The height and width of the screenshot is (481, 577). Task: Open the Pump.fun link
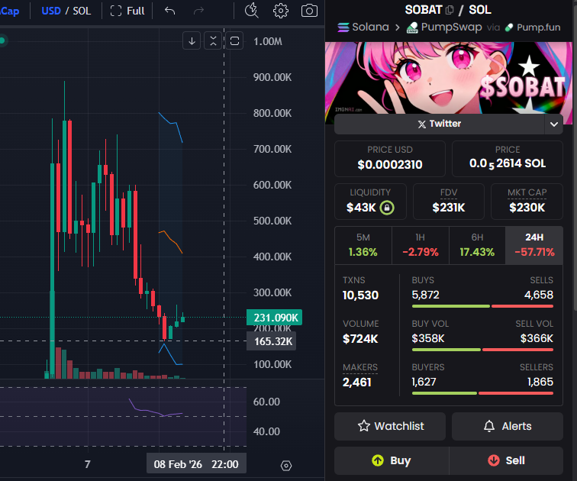coord(533,27)
